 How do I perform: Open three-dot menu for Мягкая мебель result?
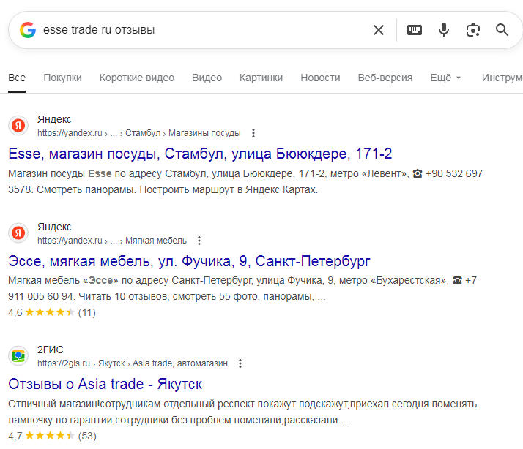199,241
